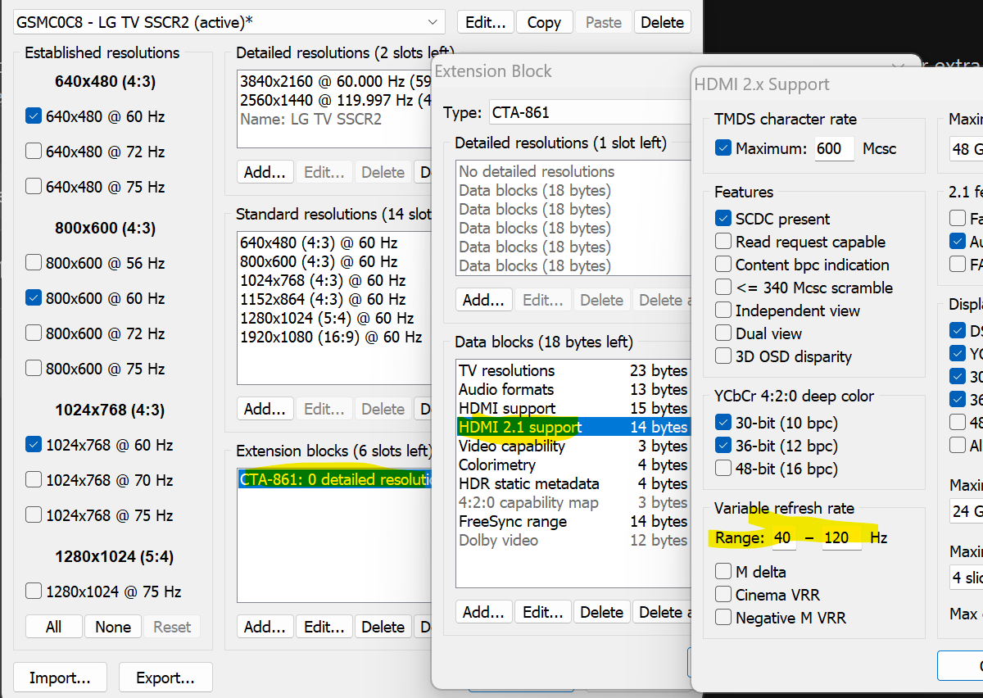Click the Export... button
Screen dimensions: 983x698
pyautogui.click(x=165, y=678)
